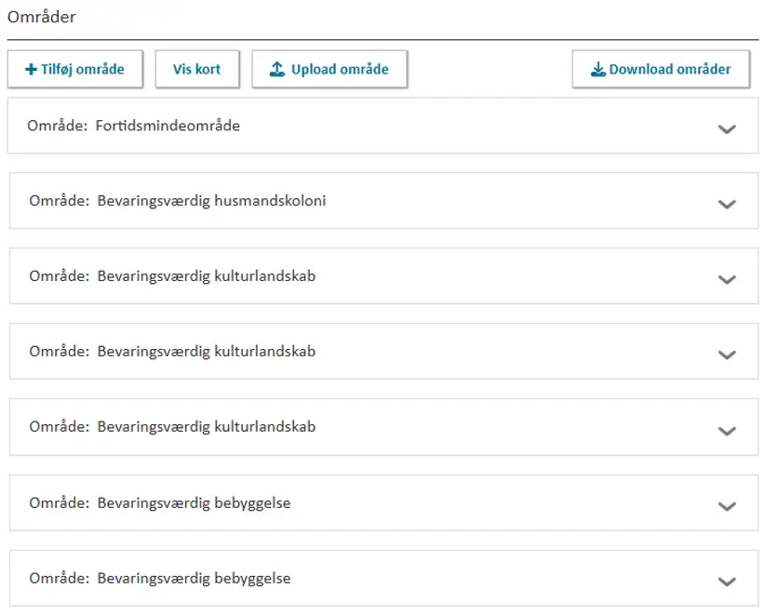This screenshot has width=766, height=615.
Task: Select the second Bevaringsværdig kulturlandskab title
Action: (206, 352)
